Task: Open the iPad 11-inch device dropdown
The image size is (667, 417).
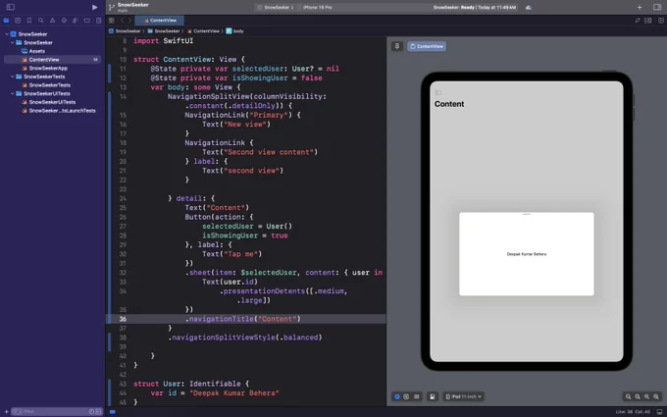Action: pos(463,396)
